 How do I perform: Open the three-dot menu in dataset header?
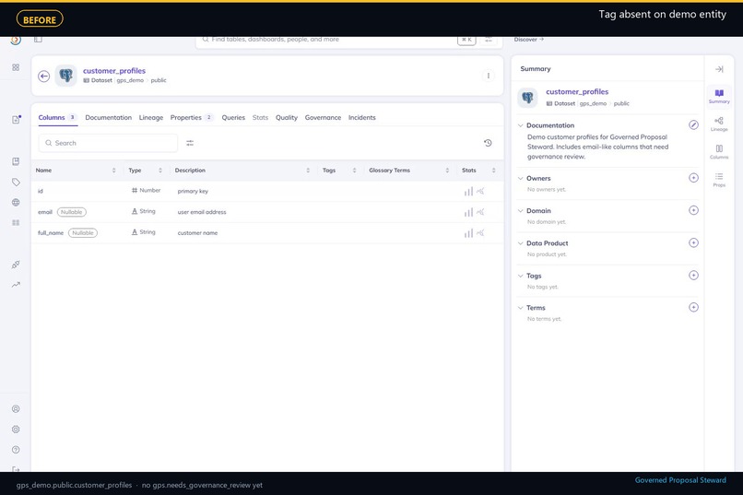[x=488, y=76]
